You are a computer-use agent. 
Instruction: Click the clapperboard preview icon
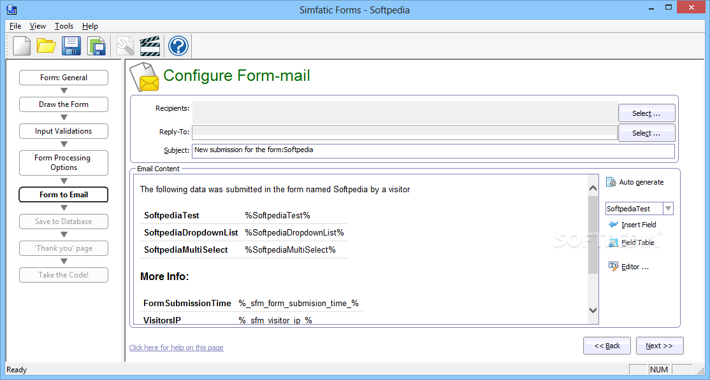pyautogui.click(x=150, y=46)
